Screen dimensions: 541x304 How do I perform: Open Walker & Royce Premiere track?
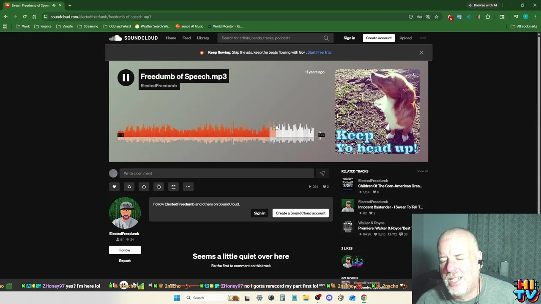[385, 228]
